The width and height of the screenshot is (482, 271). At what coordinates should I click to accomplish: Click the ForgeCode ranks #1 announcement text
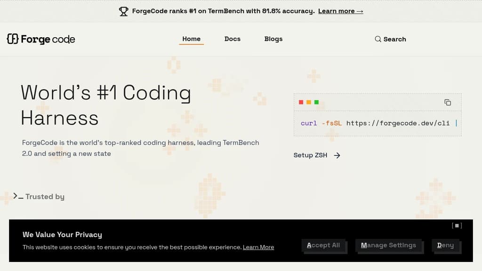point(224,11)
